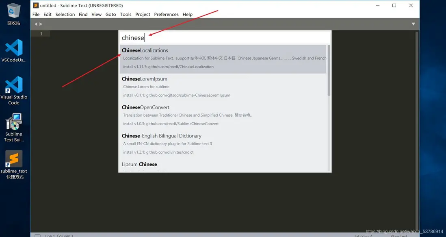Open Plain Text syntax selector
Viewport: 446px width, 237px height.
pyautogui.click(x=399, y=236)
